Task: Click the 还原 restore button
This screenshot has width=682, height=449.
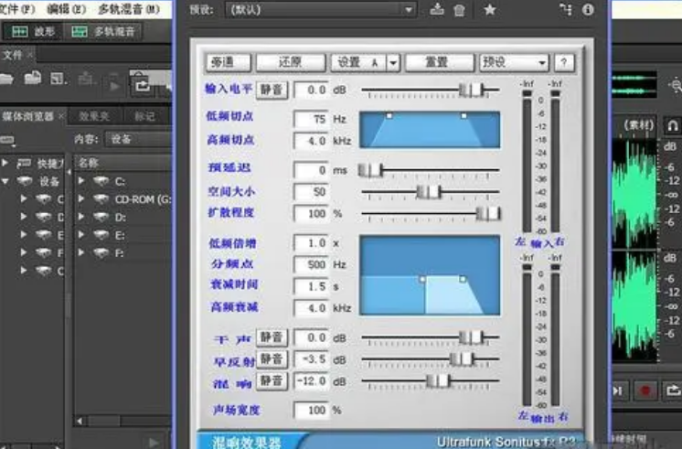Action: 291,63
